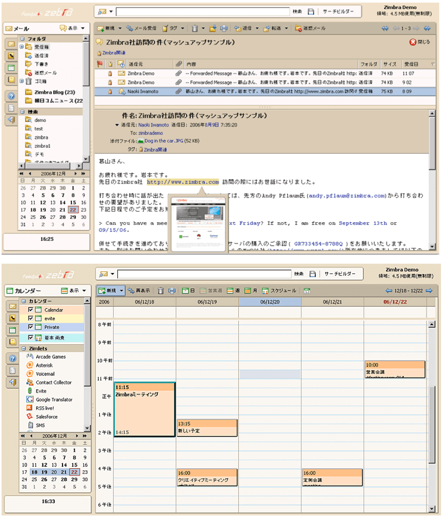The height and width of the screenshot is (517, 442).
Task: Uncheck the Private calendar checkbox
Action: (x=31, y=327)
